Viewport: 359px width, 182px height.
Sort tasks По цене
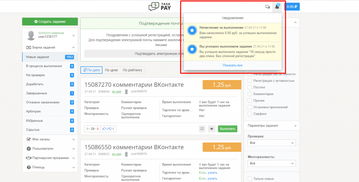click(111, 70)
